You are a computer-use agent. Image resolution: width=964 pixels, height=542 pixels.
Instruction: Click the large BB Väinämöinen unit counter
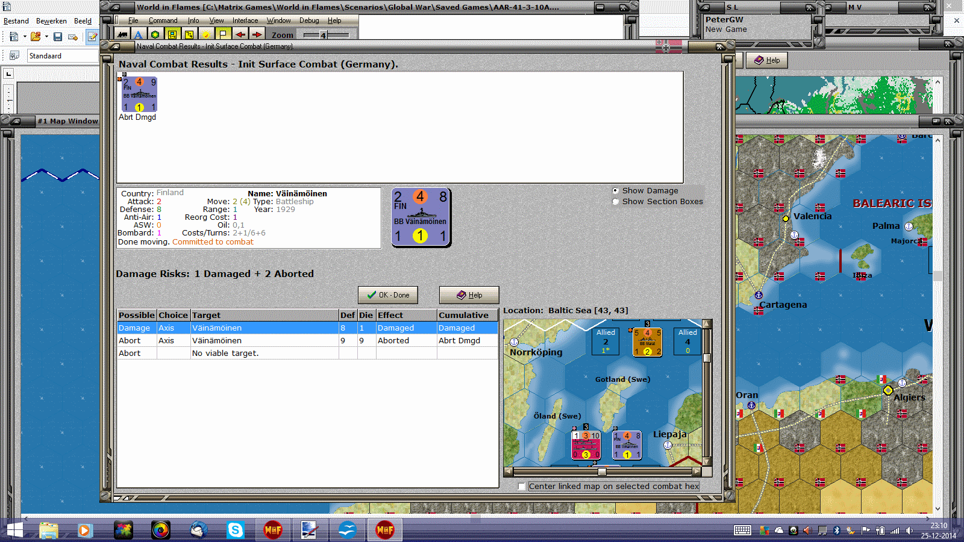point(421,217)
